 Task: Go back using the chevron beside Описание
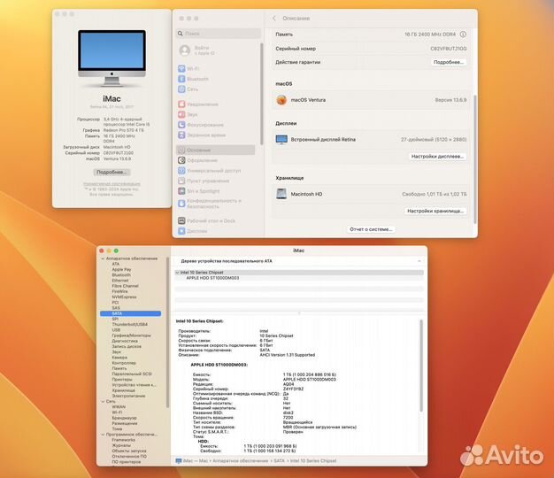tap(274, 18)
